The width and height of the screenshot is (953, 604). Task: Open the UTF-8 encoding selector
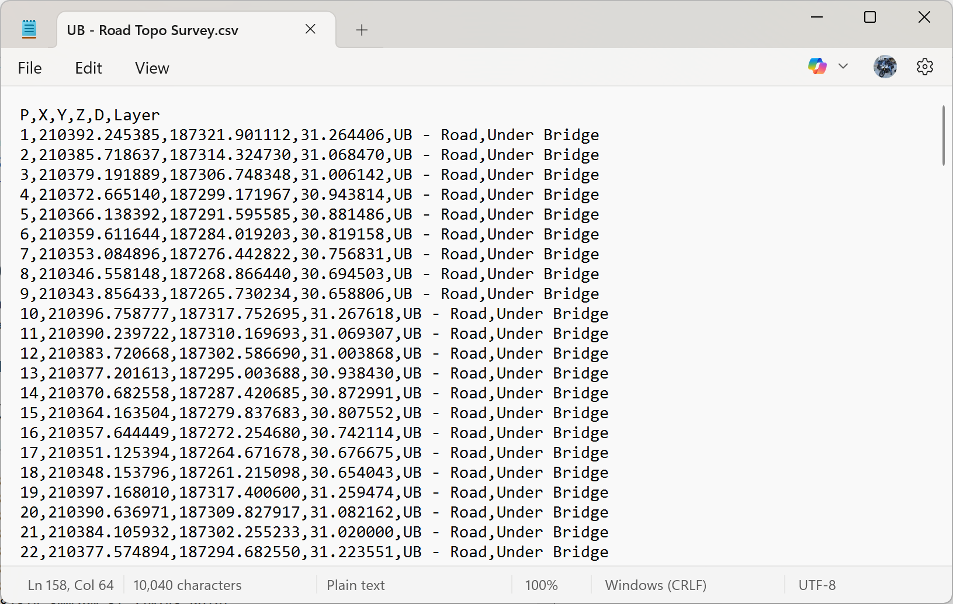(x=817, y=585)
